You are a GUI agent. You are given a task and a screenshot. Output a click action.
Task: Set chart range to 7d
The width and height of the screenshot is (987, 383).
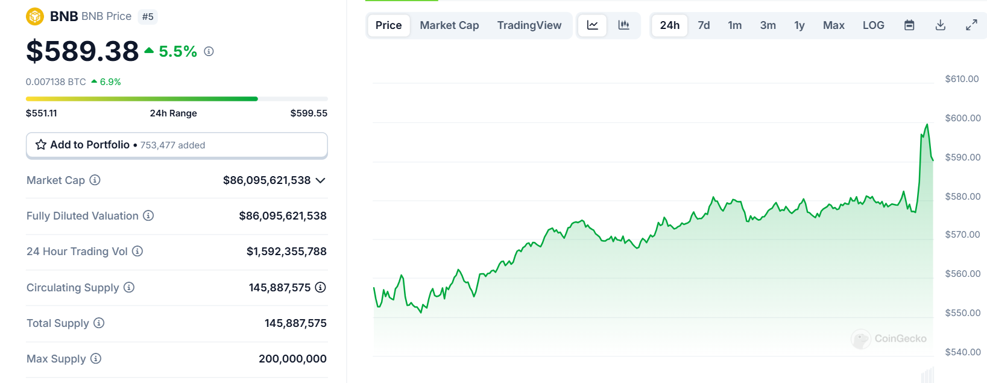click(x=704, y=25)
